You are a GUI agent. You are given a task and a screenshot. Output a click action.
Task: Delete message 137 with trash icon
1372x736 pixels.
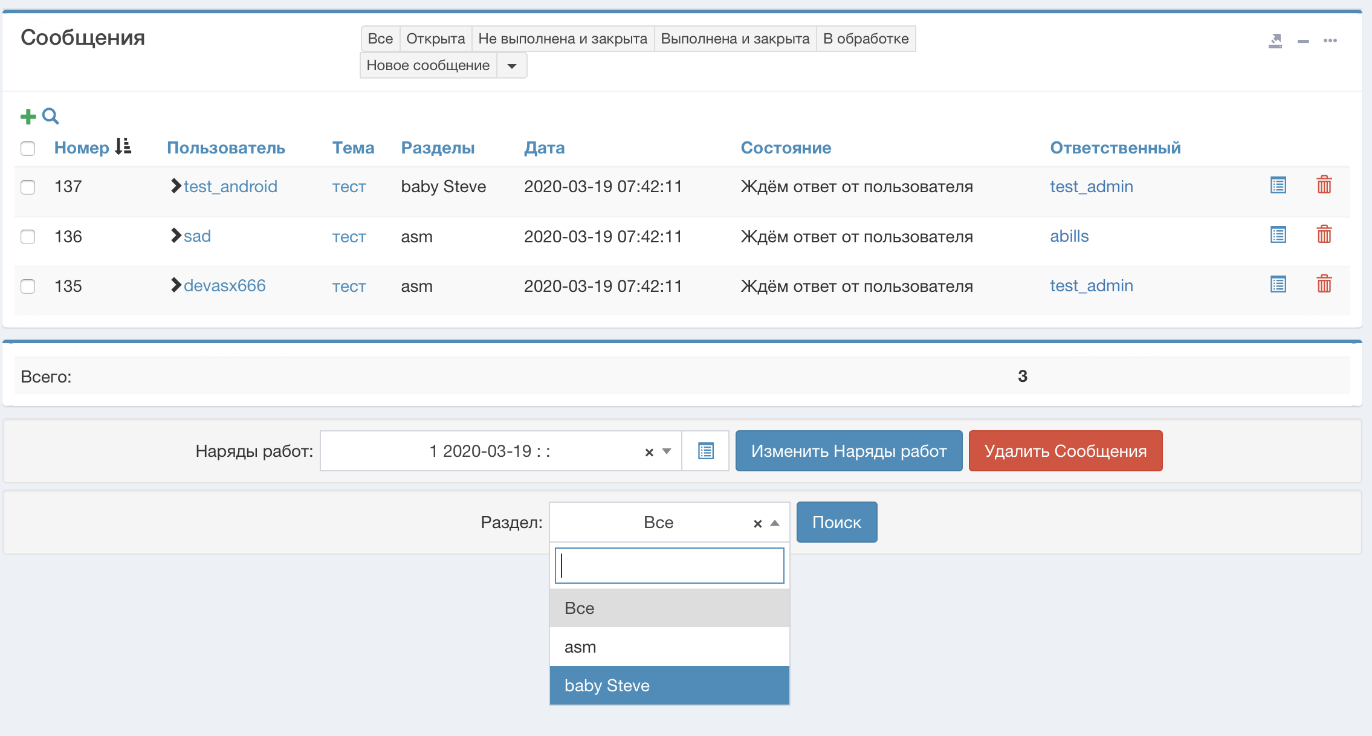click(1324, 185)
